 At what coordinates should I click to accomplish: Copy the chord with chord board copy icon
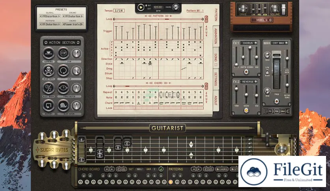pyautogui.click(x=119, y=169)
